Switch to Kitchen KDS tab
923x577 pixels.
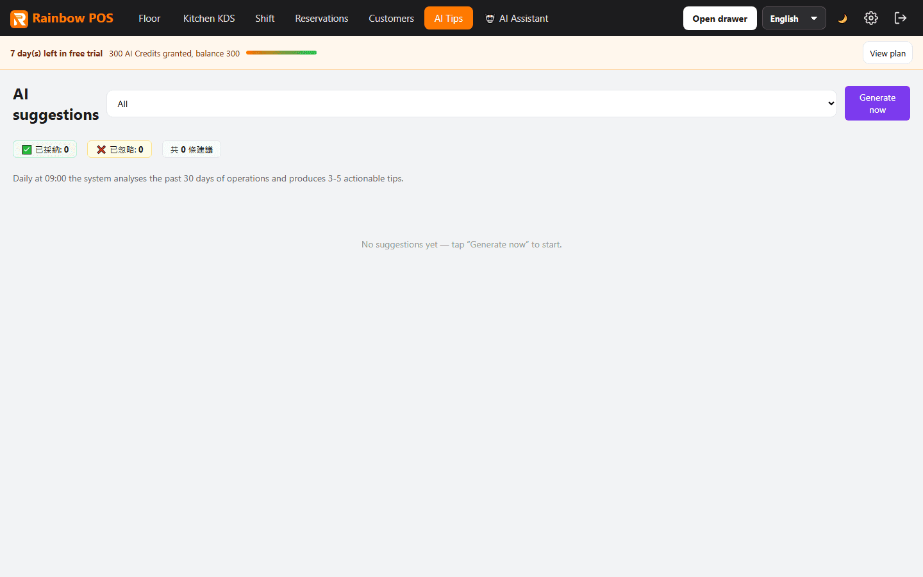[x=209, y=18]
